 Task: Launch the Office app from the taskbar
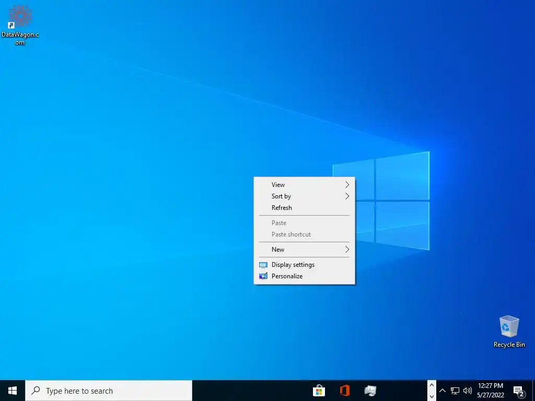pyautogui.click(x=345, y=391)
